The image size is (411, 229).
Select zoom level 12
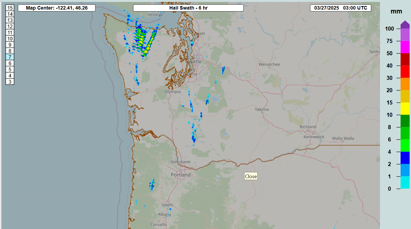click(x=10, y=27)
